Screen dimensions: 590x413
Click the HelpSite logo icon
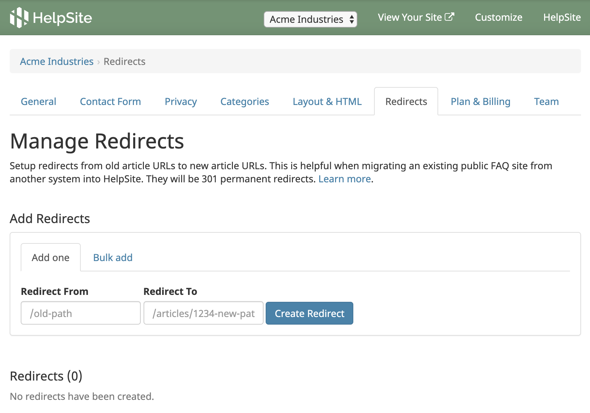point(19,18)
